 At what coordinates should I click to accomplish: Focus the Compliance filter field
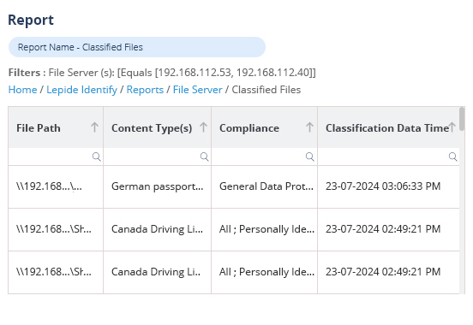[264, 157]
